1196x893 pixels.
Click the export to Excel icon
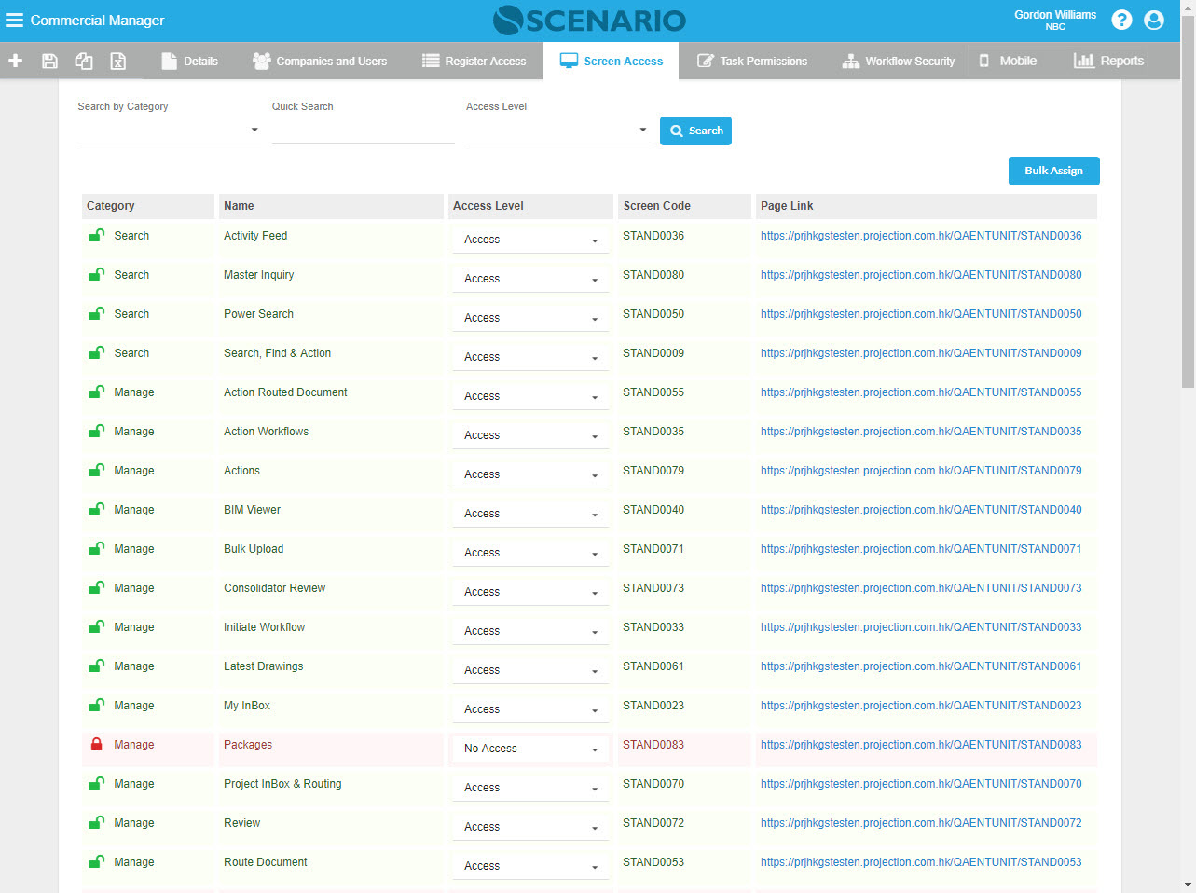[118, 61]
